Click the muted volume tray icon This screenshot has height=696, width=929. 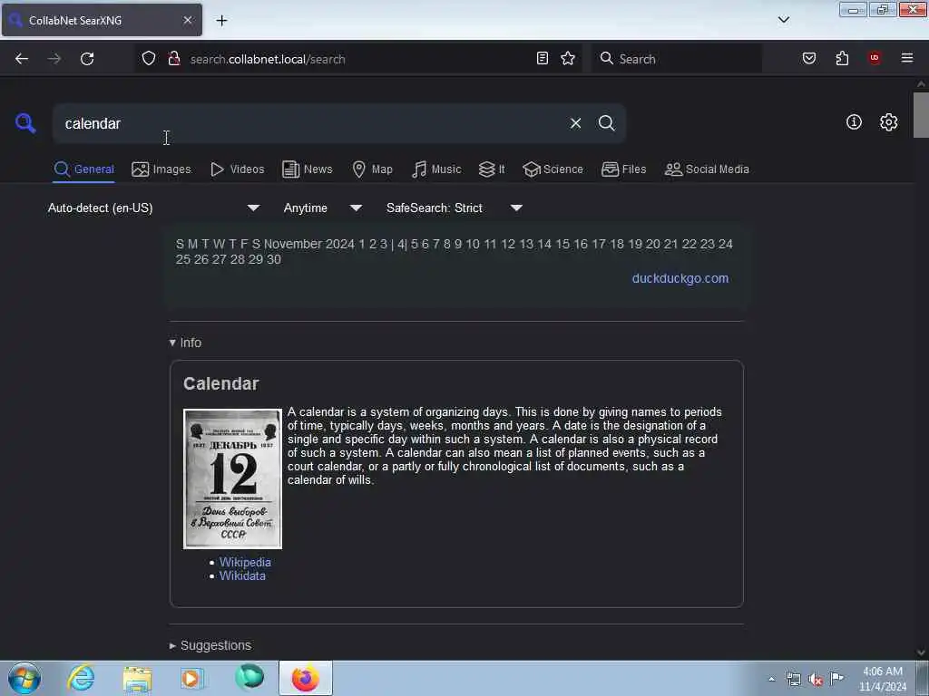pos(816,680)
